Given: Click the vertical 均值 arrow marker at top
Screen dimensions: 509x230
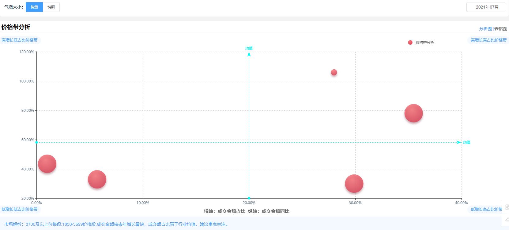Looking at the screenshot, I should [x=249, y=54].
